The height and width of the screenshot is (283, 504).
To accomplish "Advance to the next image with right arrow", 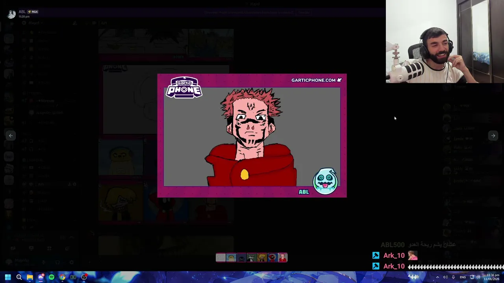I will (493, 136).
